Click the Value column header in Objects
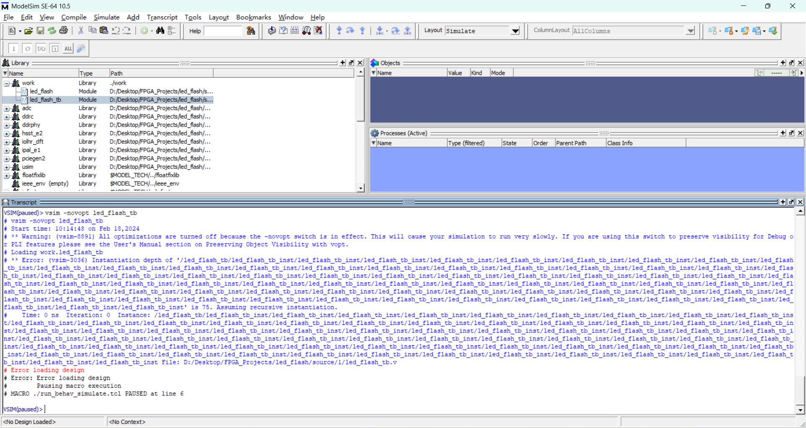806x428 pixels. 458,73
